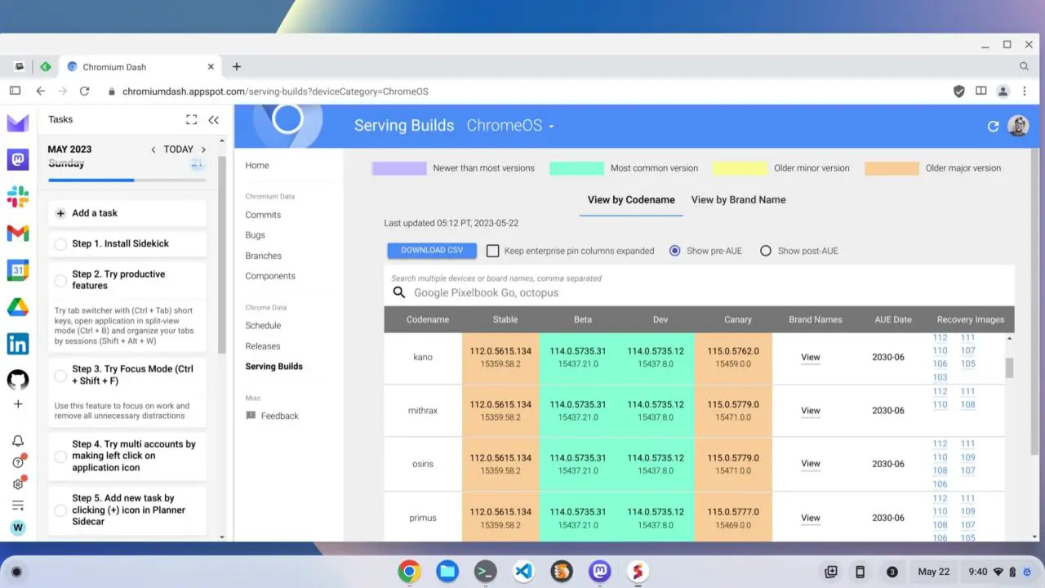This screenshot has width=1045, height=588.
Task: View brand names for osiris
Action: pyautogui.click(x=810, y=464)
